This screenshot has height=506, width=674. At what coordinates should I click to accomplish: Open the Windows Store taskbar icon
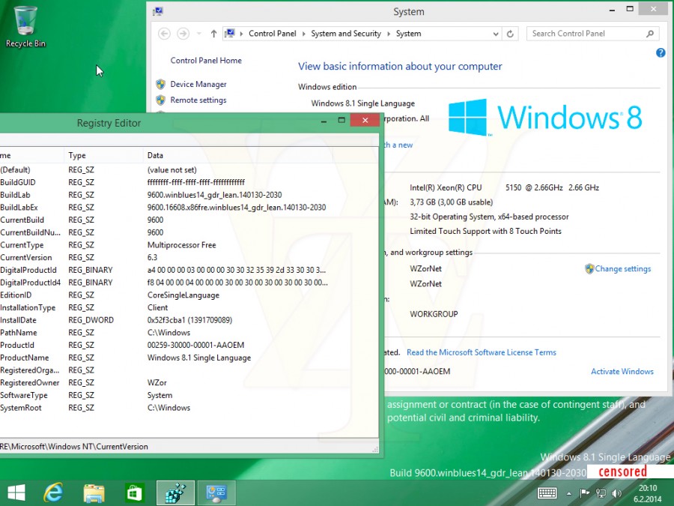[134, 493]
